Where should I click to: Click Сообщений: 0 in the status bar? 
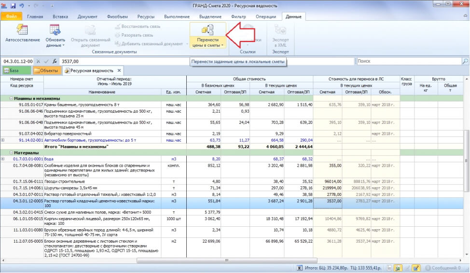pos(442,268)
